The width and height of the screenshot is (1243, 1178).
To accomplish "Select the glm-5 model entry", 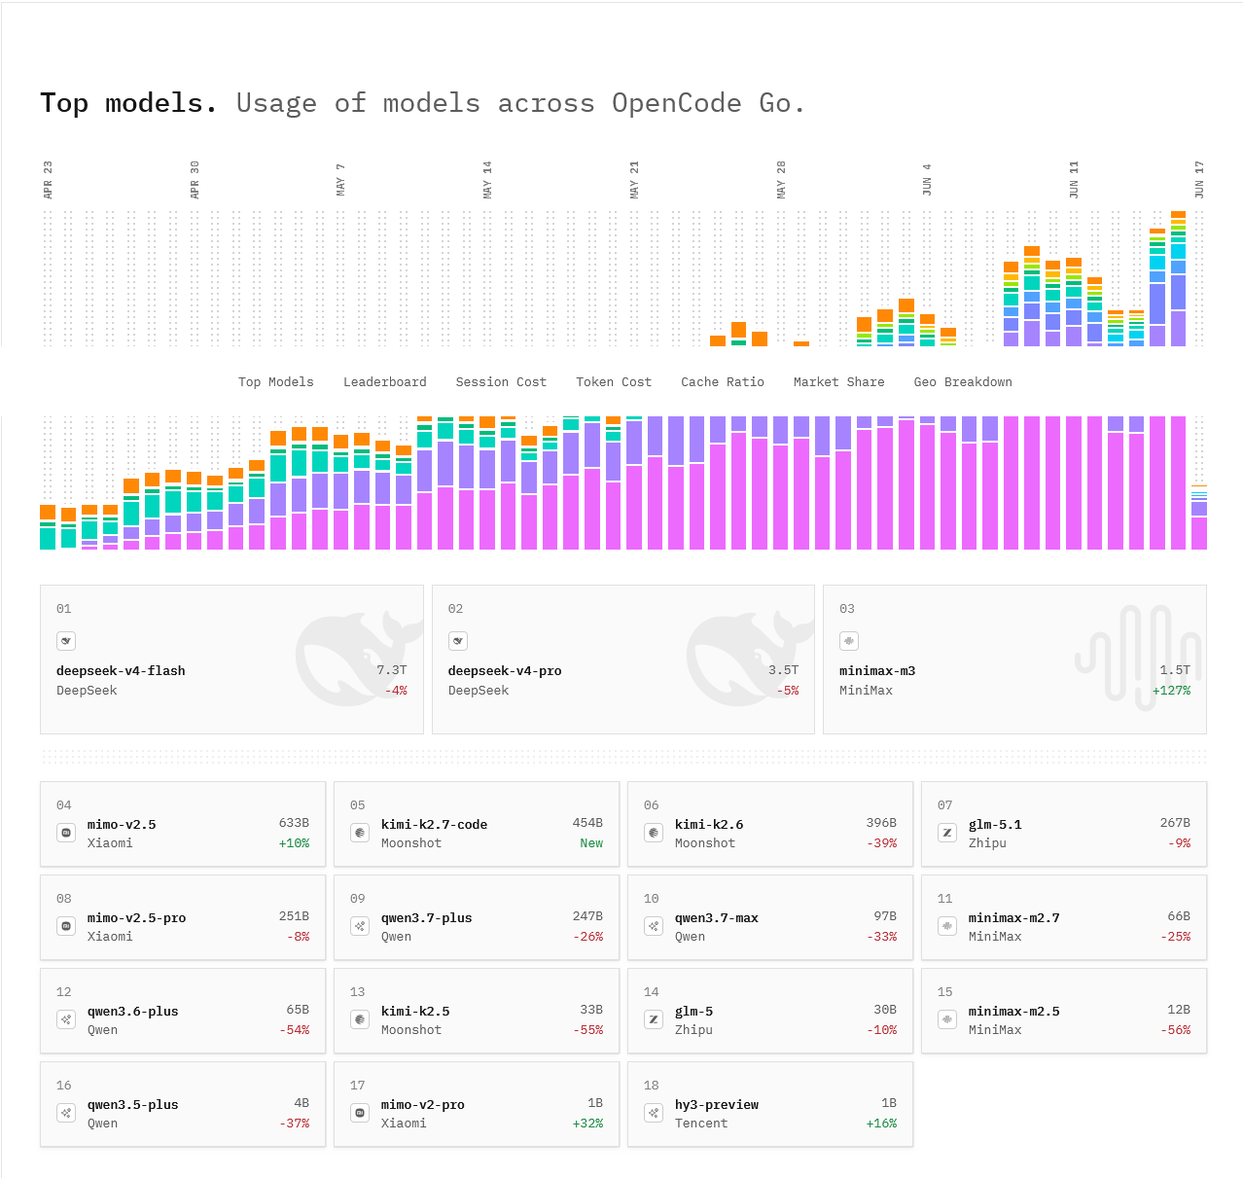I will (770, 1011).
